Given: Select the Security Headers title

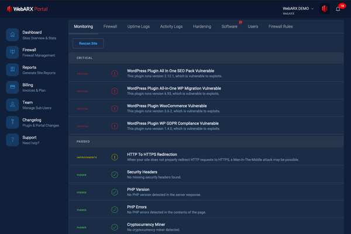Looking at the screenshot, I should [142, 172].
